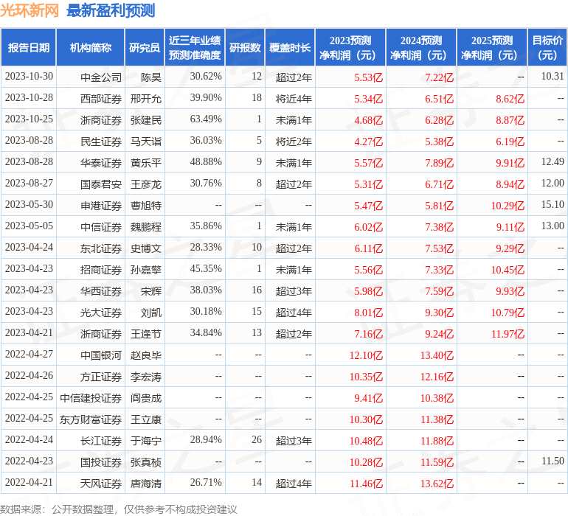Screen dimensions: 568x516
Task: Select the 报告日期 column header
Action: coord(28,47)
